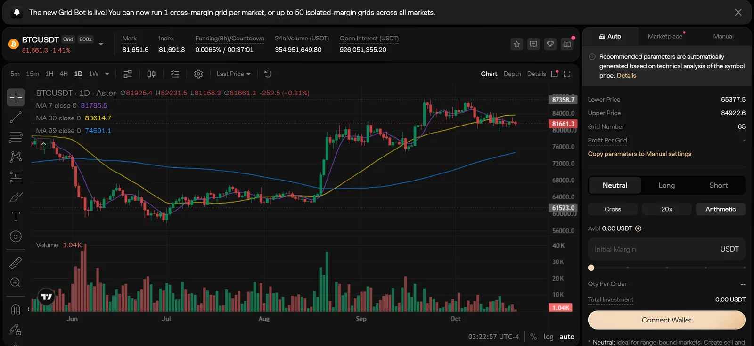
Task: Open the 20x leverage selector
Action: tap(667, 209)
